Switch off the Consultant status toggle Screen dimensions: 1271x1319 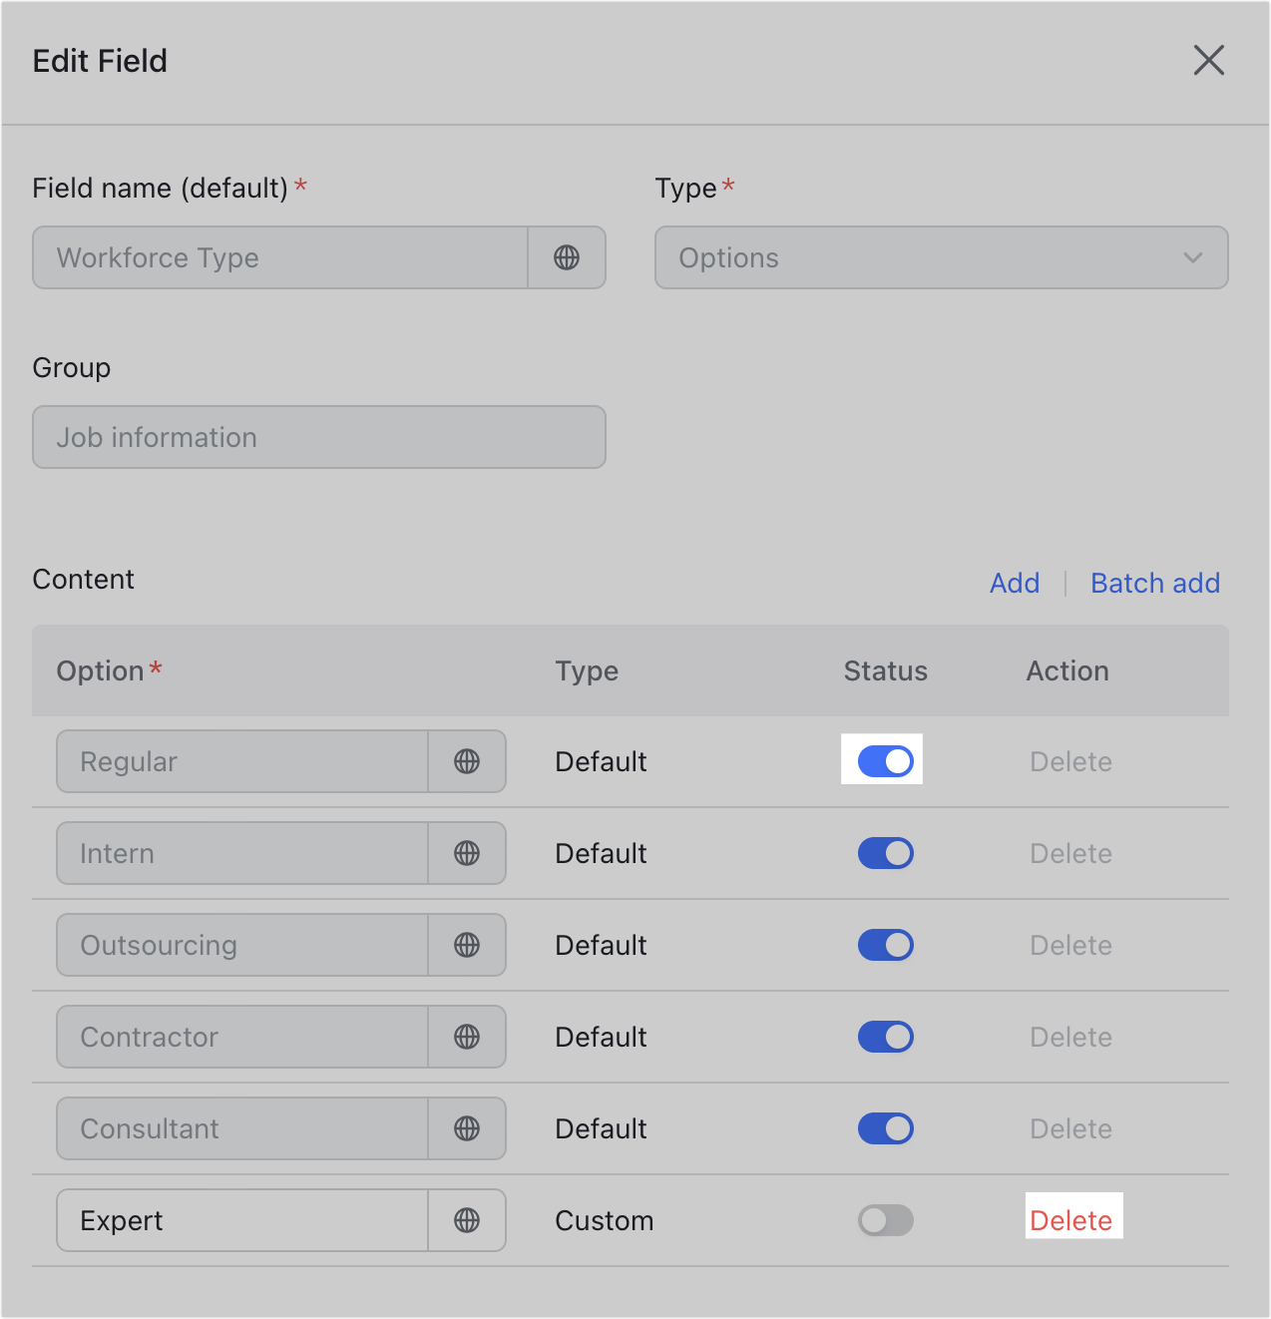pyautogui.click(x=885, y=1128)
